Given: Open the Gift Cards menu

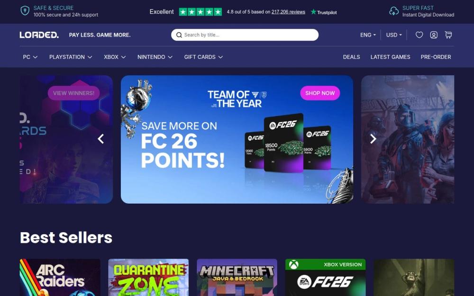Looking at the screenshot, I should (x=203, y=57).
